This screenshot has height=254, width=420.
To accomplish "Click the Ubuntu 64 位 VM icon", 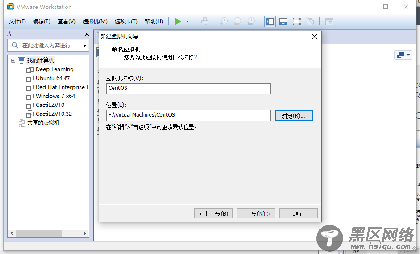I will [x=30, y=78].
